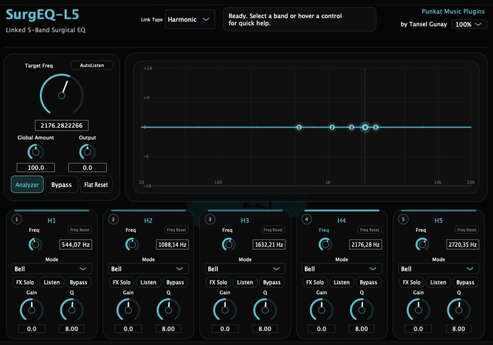Click Freq Reset on band H2
This screenshot has width=493, height=345.
pyautogui.click(x=176, y=230)
